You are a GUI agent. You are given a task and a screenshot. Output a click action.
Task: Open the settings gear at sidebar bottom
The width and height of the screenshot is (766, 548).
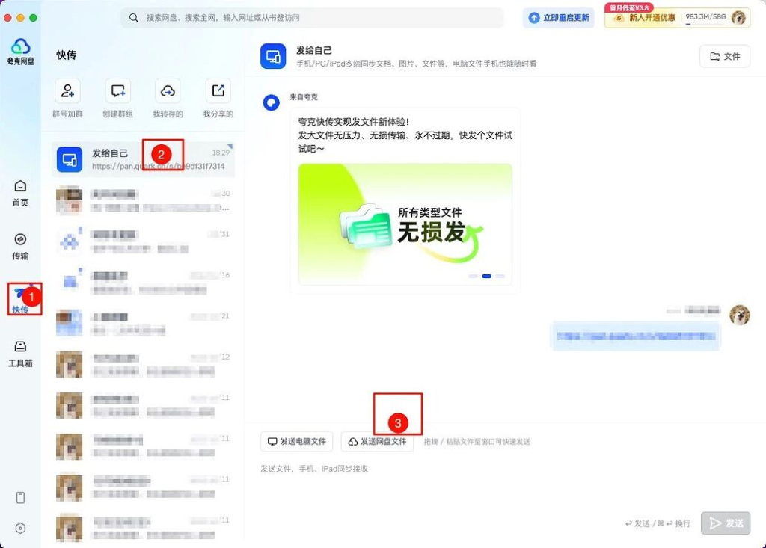tap(20, 528)
